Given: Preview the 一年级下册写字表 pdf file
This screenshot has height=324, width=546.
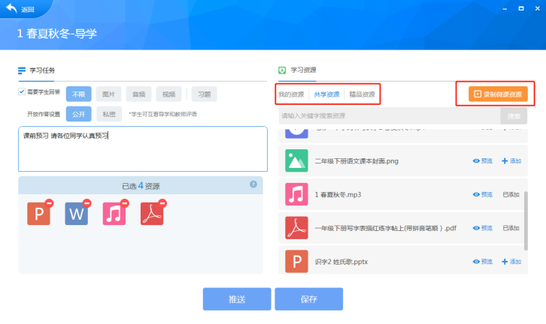Looking at the screenshot, I should pos(483,228).
